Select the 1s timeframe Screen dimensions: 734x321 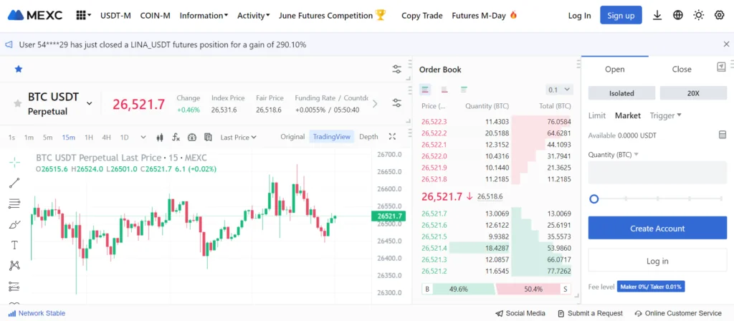coord(11,137)
